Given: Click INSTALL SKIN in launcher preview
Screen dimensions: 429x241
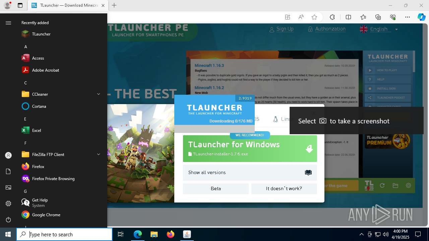Looking at the screenshot, I should click(388, 89).
